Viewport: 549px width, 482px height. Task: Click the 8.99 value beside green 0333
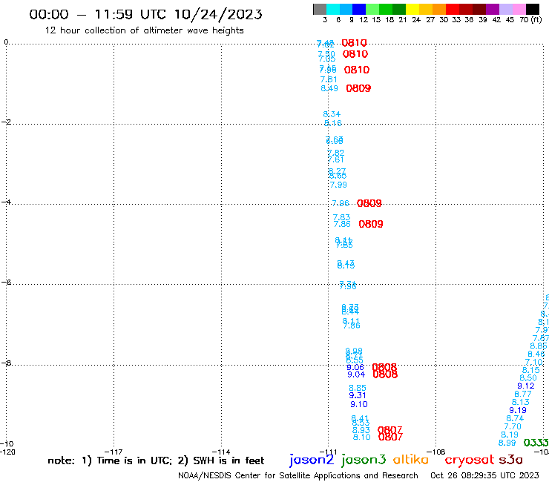507,443
